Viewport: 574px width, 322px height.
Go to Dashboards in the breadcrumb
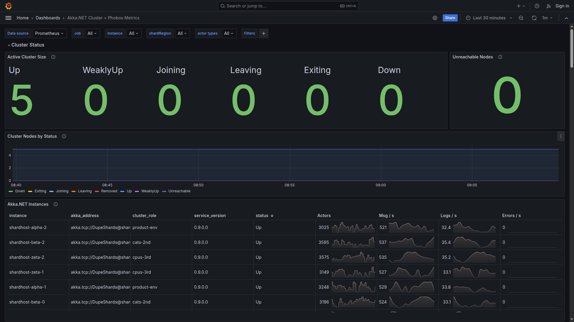click(x=48, y=18)
